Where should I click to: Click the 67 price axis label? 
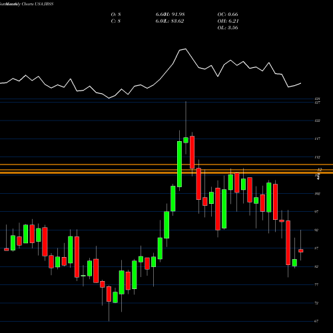(x=317, y=321)
